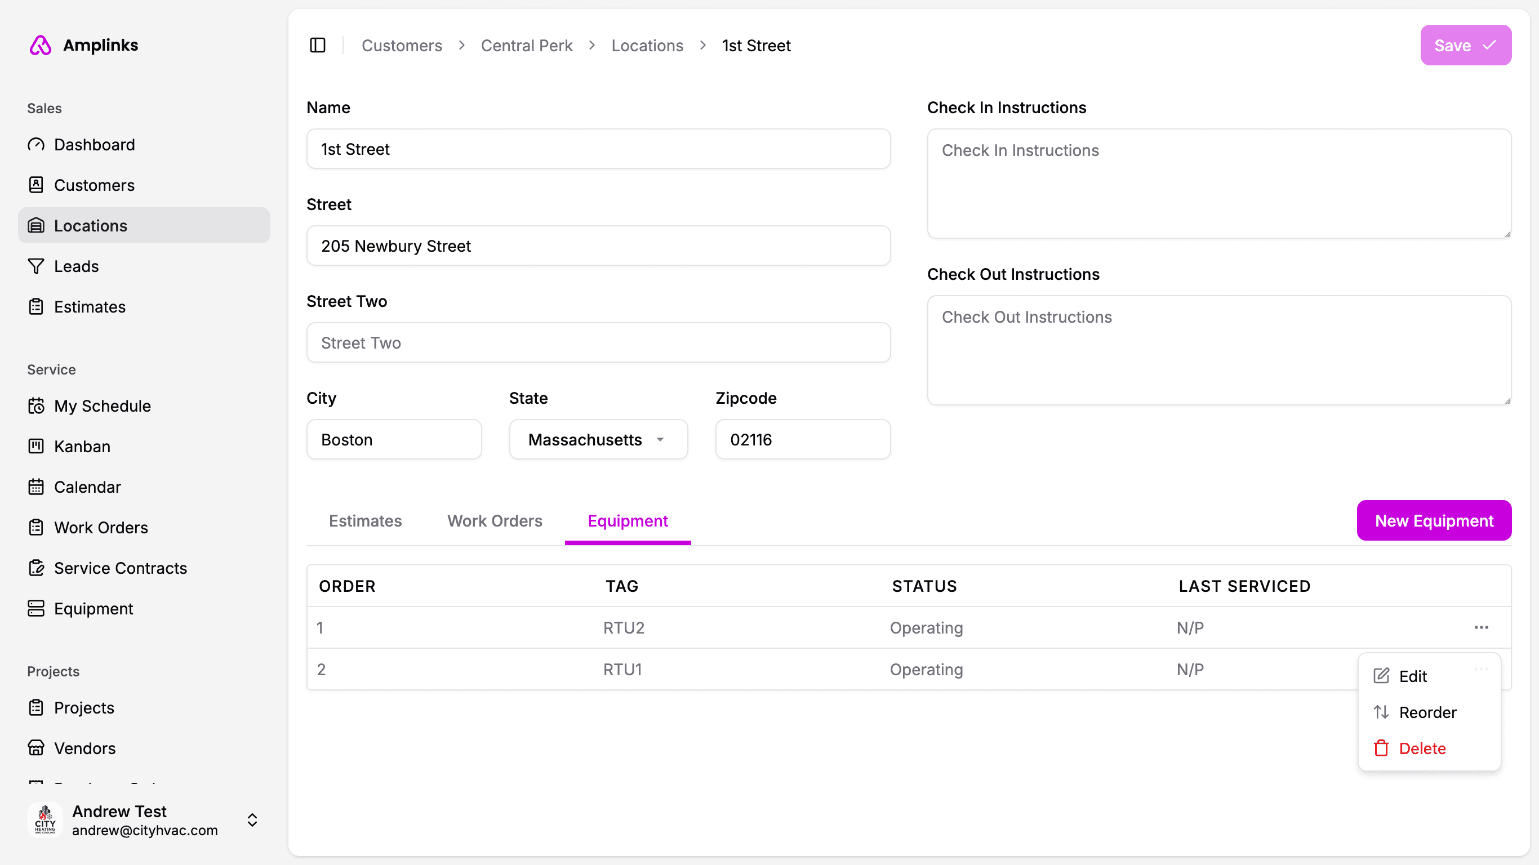The width and height of the screenshot is (1539, 865).
Task: Open Service Contracts page
Action: point(120,568)
